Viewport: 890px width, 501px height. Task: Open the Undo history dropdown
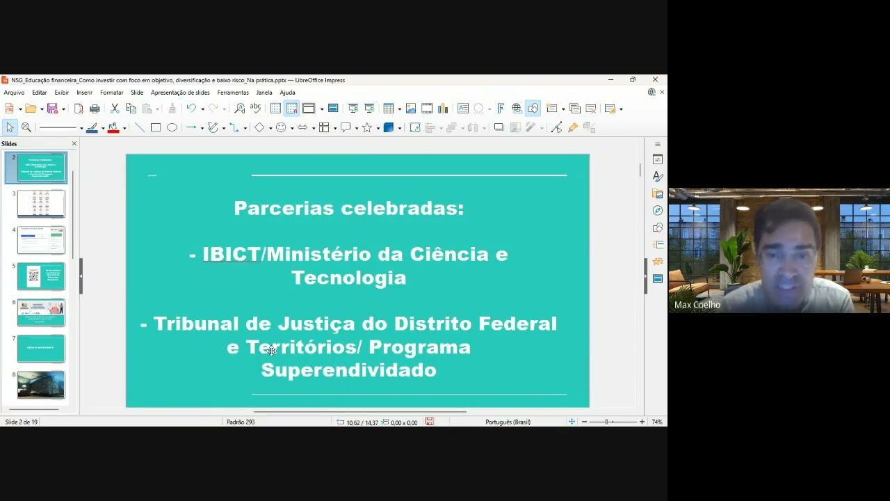coord(202,109)
